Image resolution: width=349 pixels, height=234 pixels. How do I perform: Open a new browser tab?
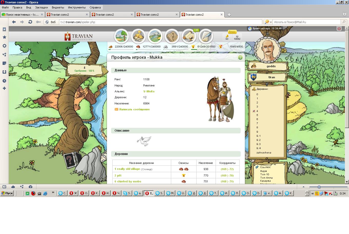coord(229,15)
